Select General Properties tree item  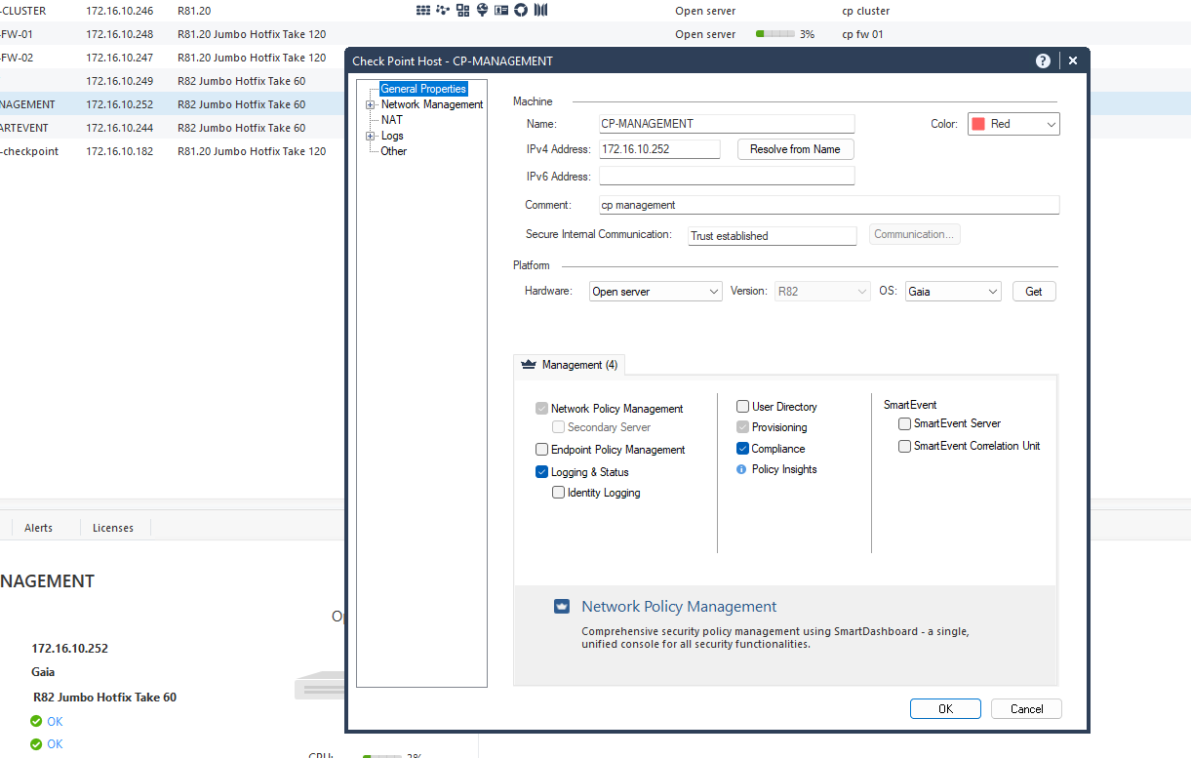tap(423, 89)
